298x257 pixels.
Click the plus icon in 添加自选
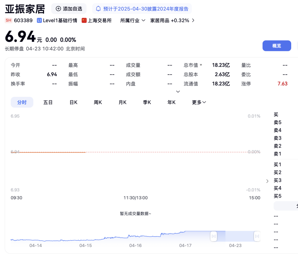(58, 9)
